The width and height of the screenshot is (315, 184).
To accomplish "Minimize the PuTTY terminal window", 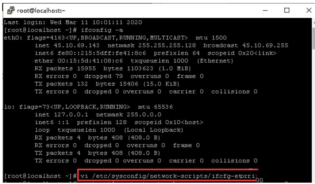I will 265,11.
